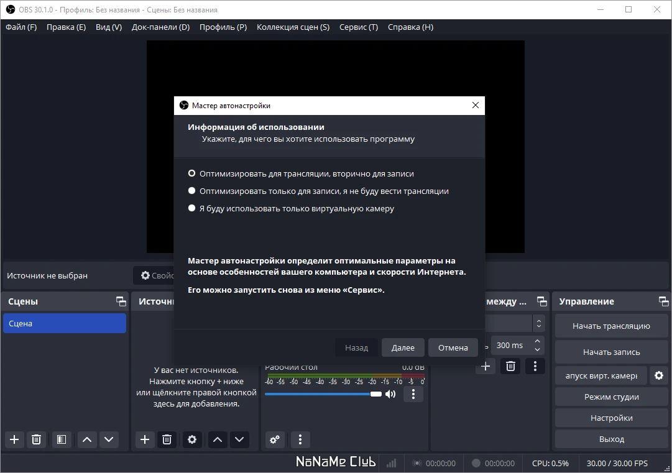This screenshot has width=672, height=473.
Task: Open advanced audio properties gears icon
Action: [275, 439]
